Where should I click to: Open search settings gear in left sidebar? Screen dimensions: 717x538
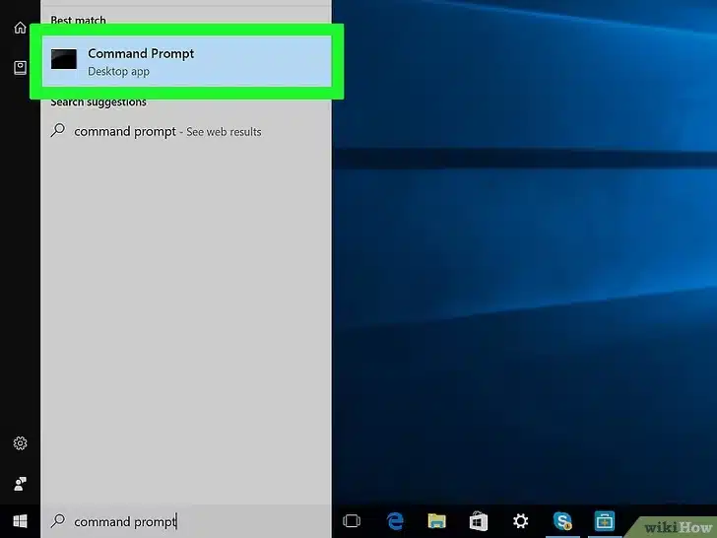20,443
